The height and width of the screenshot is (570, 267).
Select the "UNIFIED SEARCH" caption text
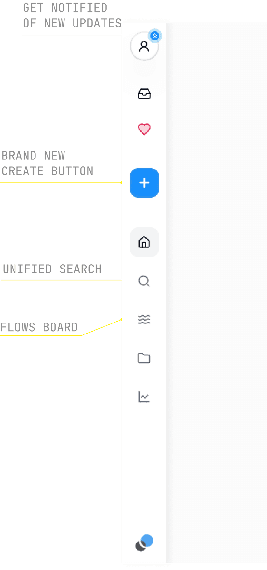click(52, 269)
